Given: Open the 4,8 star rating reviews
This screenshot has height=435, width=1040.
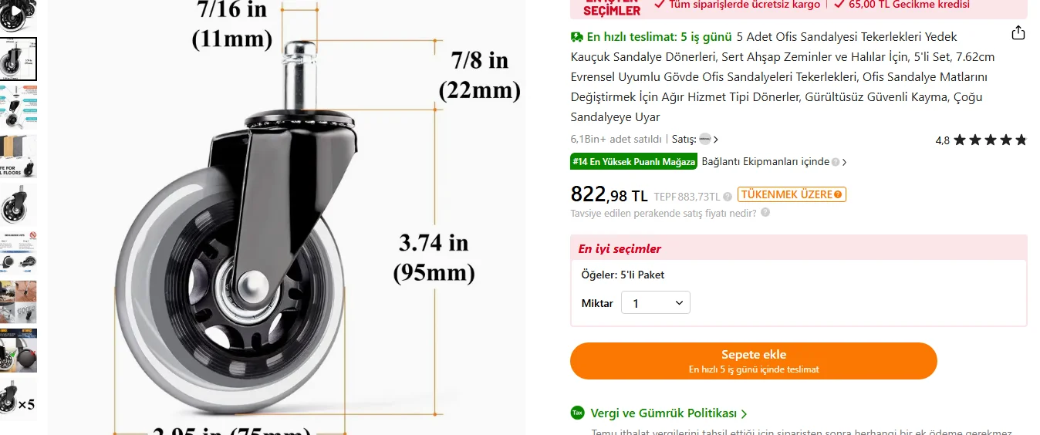Looking at the screenshot, I should [981, 140].
